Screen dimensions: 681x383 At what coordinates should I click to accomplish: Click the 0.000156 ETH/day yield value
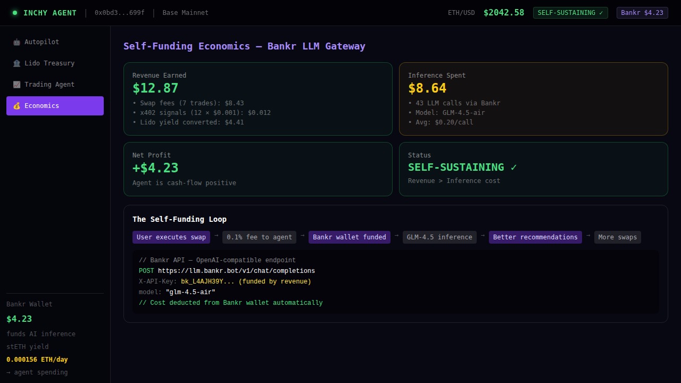click(37, 360)
